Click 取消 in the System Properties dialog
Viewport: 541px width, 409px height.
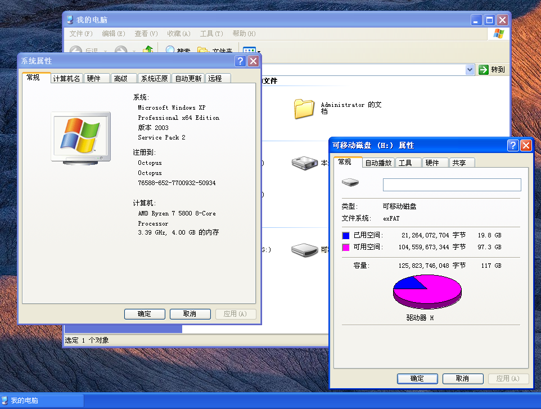click(x=190, y=314)
